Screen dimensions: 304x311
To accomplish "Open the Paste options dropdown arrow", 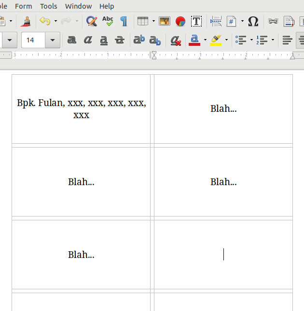I will [x=11, y=21].
